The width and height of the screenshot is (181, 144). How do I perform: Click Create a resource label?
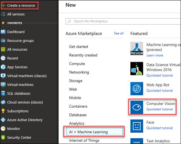point(21,5)
